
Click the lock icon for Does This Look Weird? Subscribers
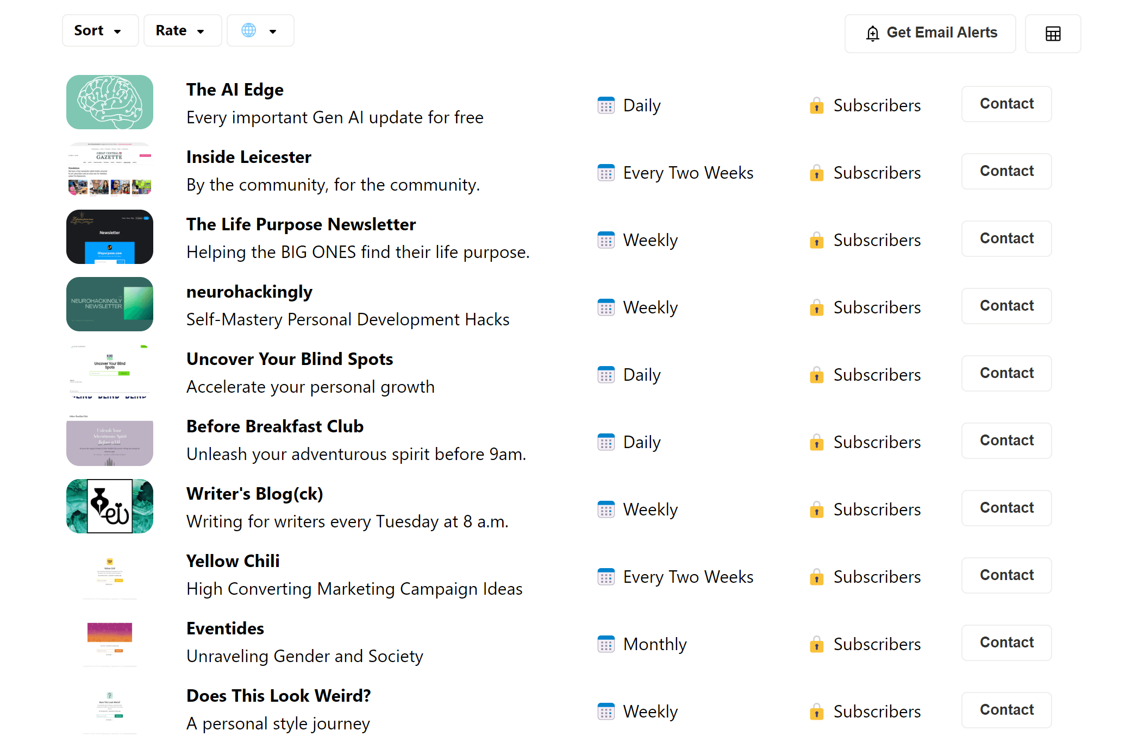pyautogui.click(x=816, y=711)
